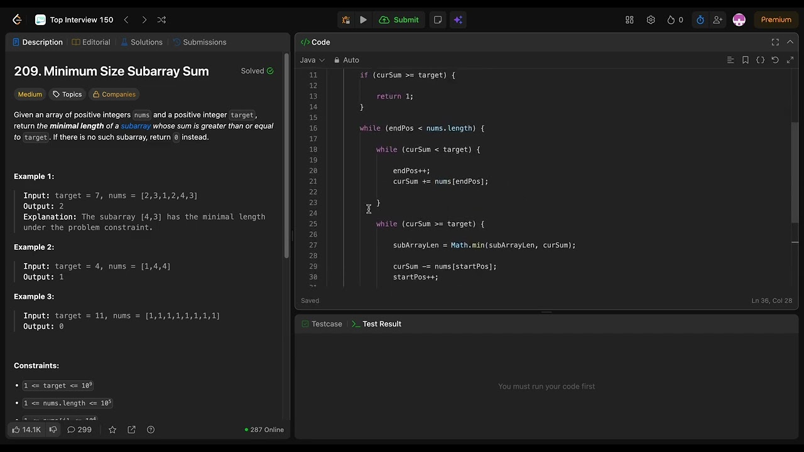Open the user profile avatar
Image resolution: width=804 pixels, height=452 pixels.
pos(739,19)
